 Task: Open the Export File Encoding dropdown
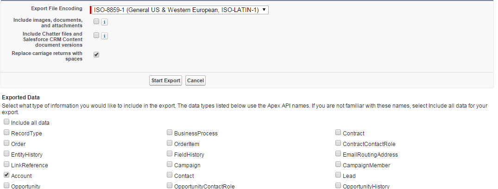coord(180,10)
